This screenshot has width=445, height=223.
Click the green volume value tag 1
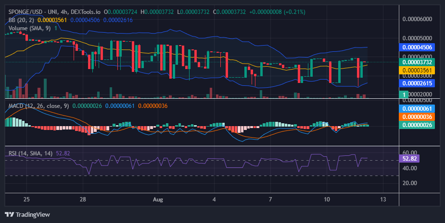(x=404, y=94)
